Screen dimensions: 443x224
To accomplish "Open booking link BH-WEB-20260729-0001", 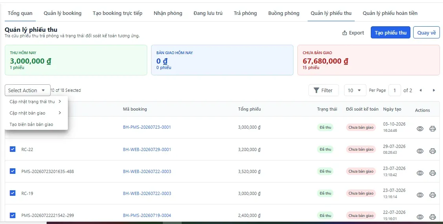I will 147,149.
